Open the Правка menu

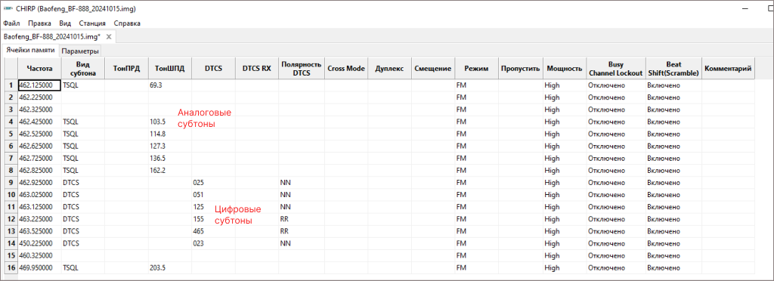[39, 23]
